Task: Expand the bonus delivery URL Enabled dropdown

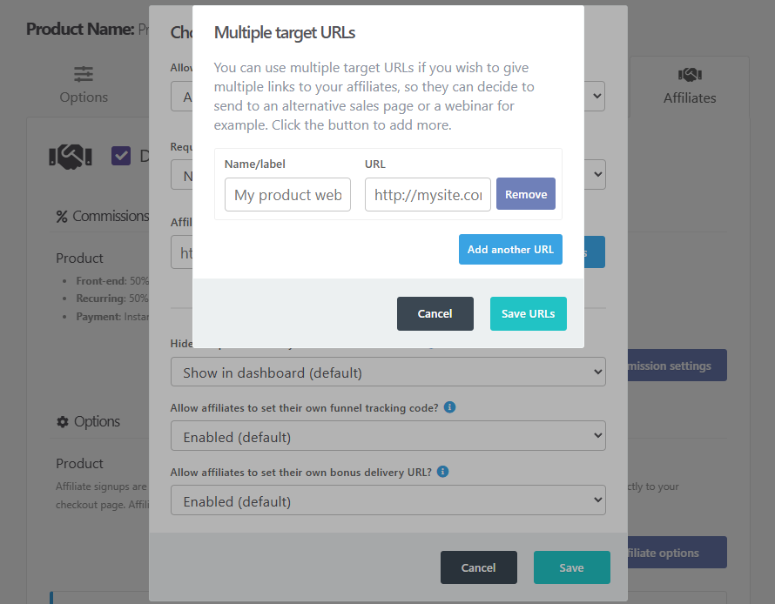Action: coord(387,501)
